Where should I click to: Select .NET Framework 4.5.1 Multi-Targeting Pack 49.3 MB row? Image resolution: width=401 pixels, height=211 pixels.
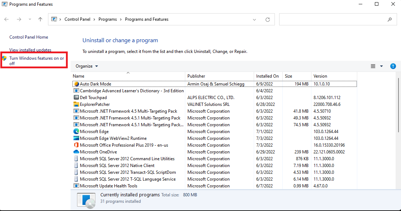coord(214,118)
